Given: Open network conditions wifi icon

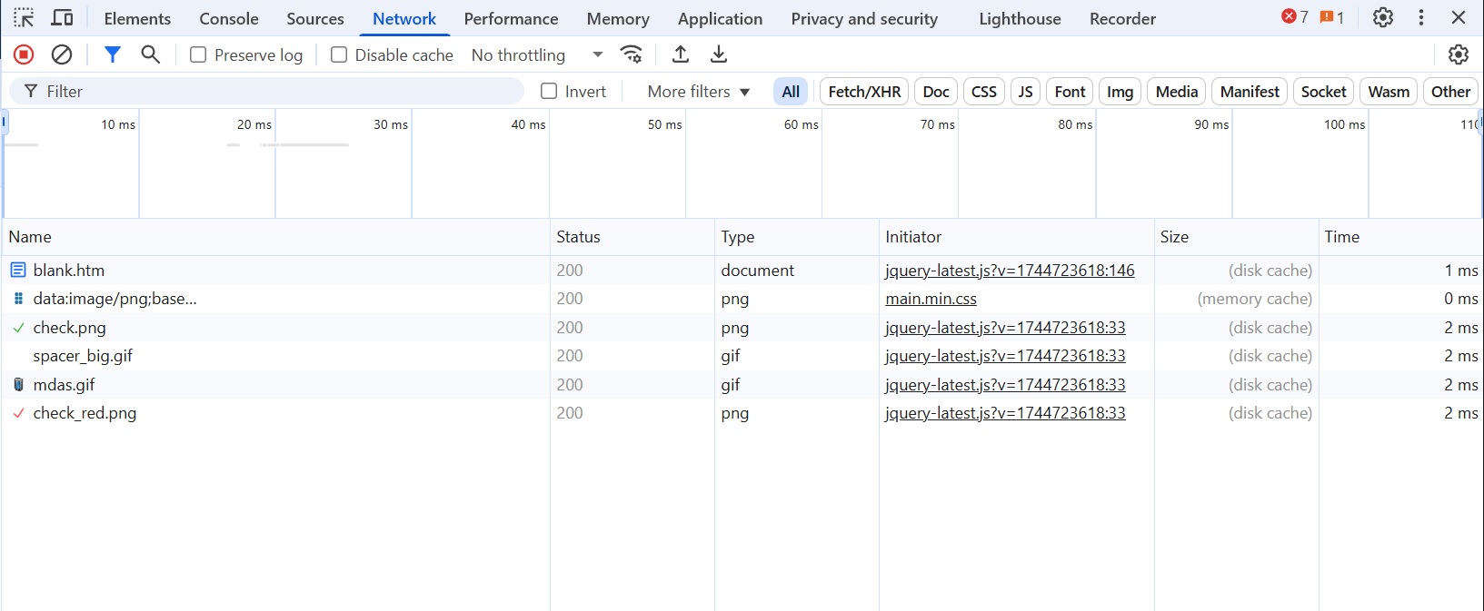Looking at the screenshot, I should pos(632,54).
